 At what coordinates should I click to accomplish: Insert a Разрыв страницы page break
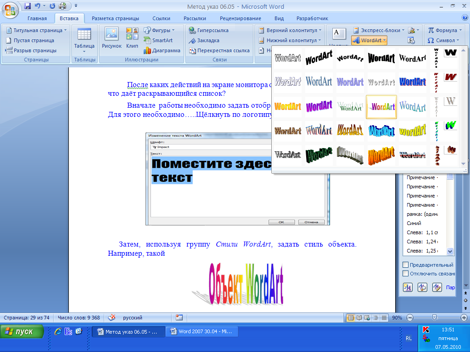point(31,50)
